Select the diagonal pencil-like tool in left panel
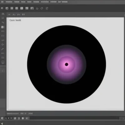Viewport: 125px width, 125px height. tap(2, 49)
